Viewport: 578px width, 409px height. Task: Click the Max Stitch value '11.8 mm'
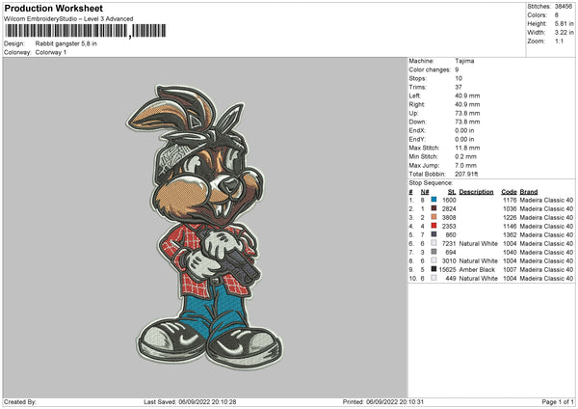click(x=467, y=148)
